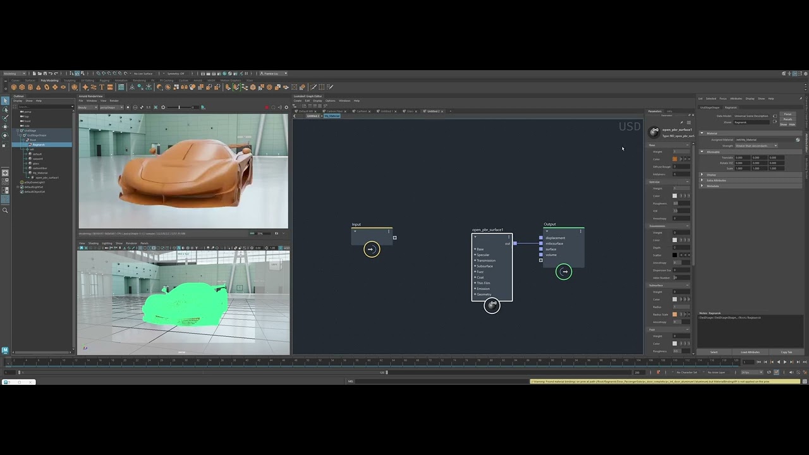This screenshot has height=455, width=809.
Task: Create a polygon sphere from the shelf
Action: point(15,87)
